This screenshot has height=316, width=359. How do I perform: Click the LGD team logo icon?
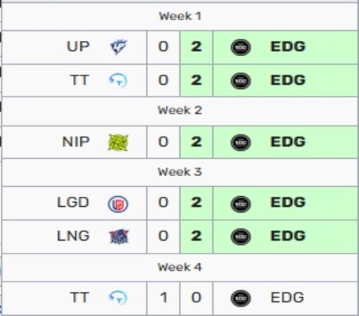click(118, 204)
